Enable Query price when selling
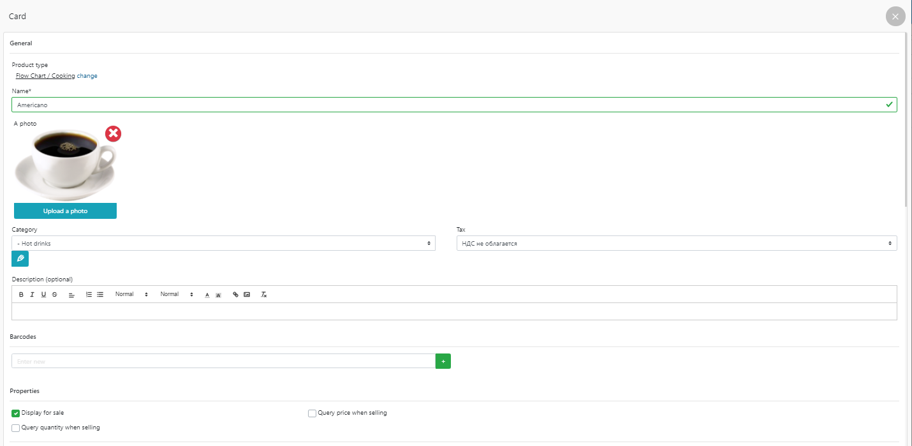 pyautogui.click(x=312, y=413)
